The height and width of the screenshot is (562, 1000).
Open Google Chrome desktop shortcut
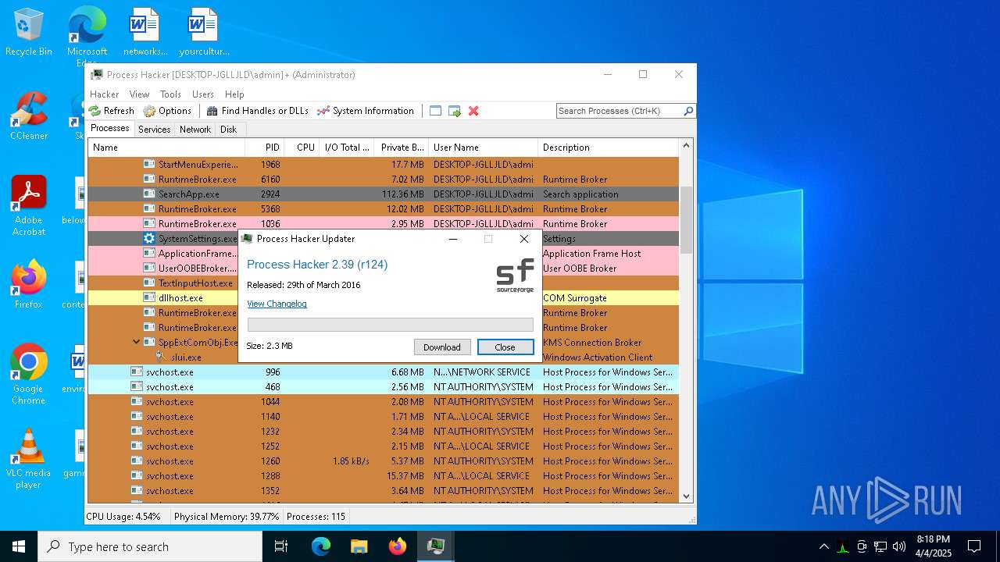click(29, 375)
